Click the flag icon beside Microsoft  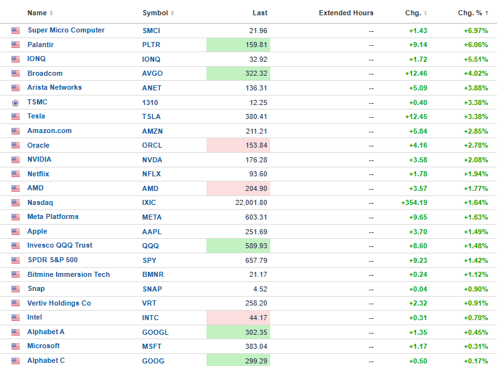click(x=15, y=346)
